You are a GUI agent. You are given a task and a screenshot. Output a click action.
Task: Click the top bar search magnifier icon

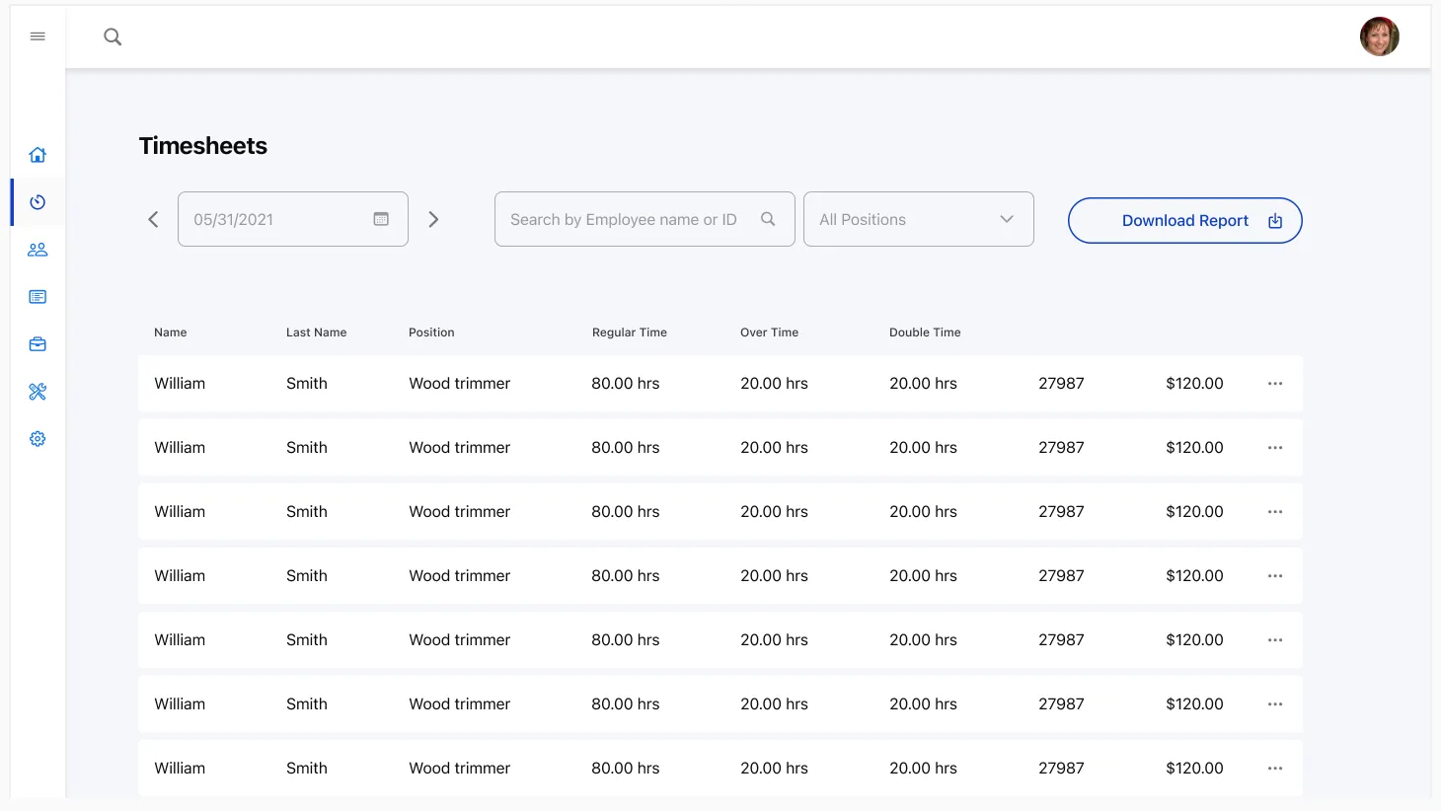113,37
